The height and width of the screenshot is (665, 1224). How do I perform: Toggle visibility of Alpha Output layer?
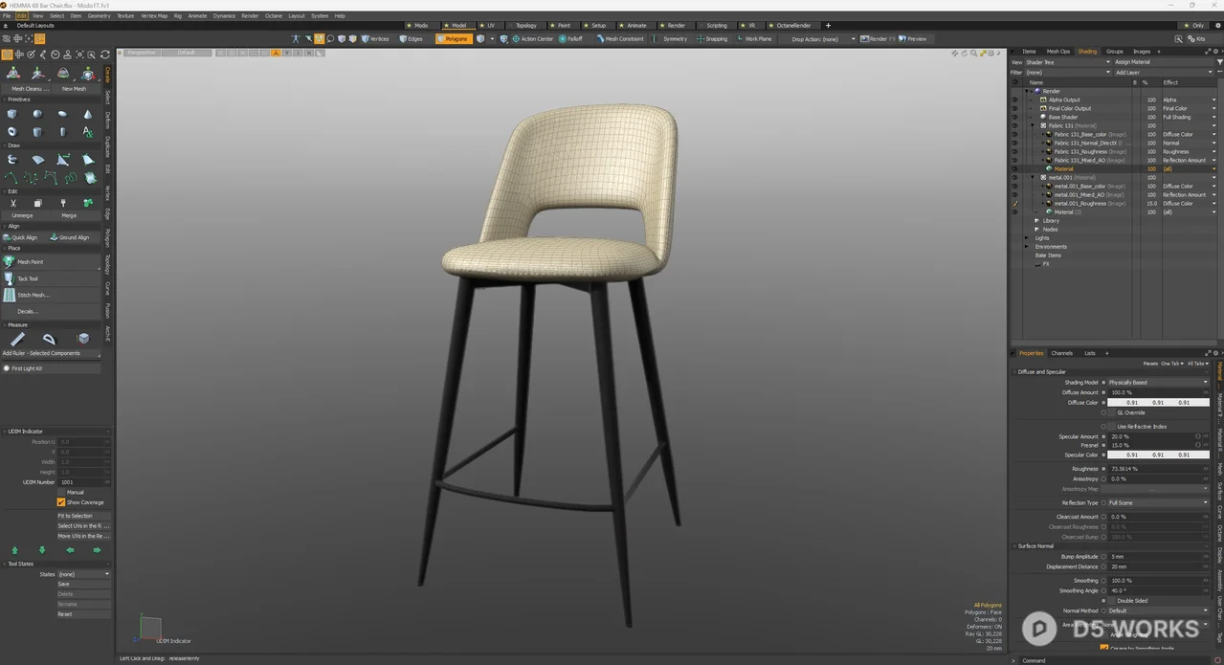1014,100
